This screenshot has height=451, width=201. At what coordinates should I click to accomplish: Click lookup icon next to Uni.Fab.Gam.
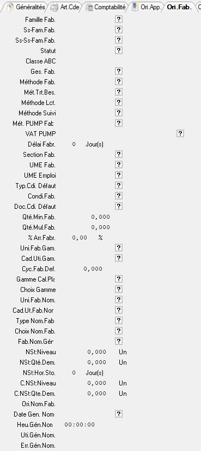pyautogui.click(x=119, y=248)
